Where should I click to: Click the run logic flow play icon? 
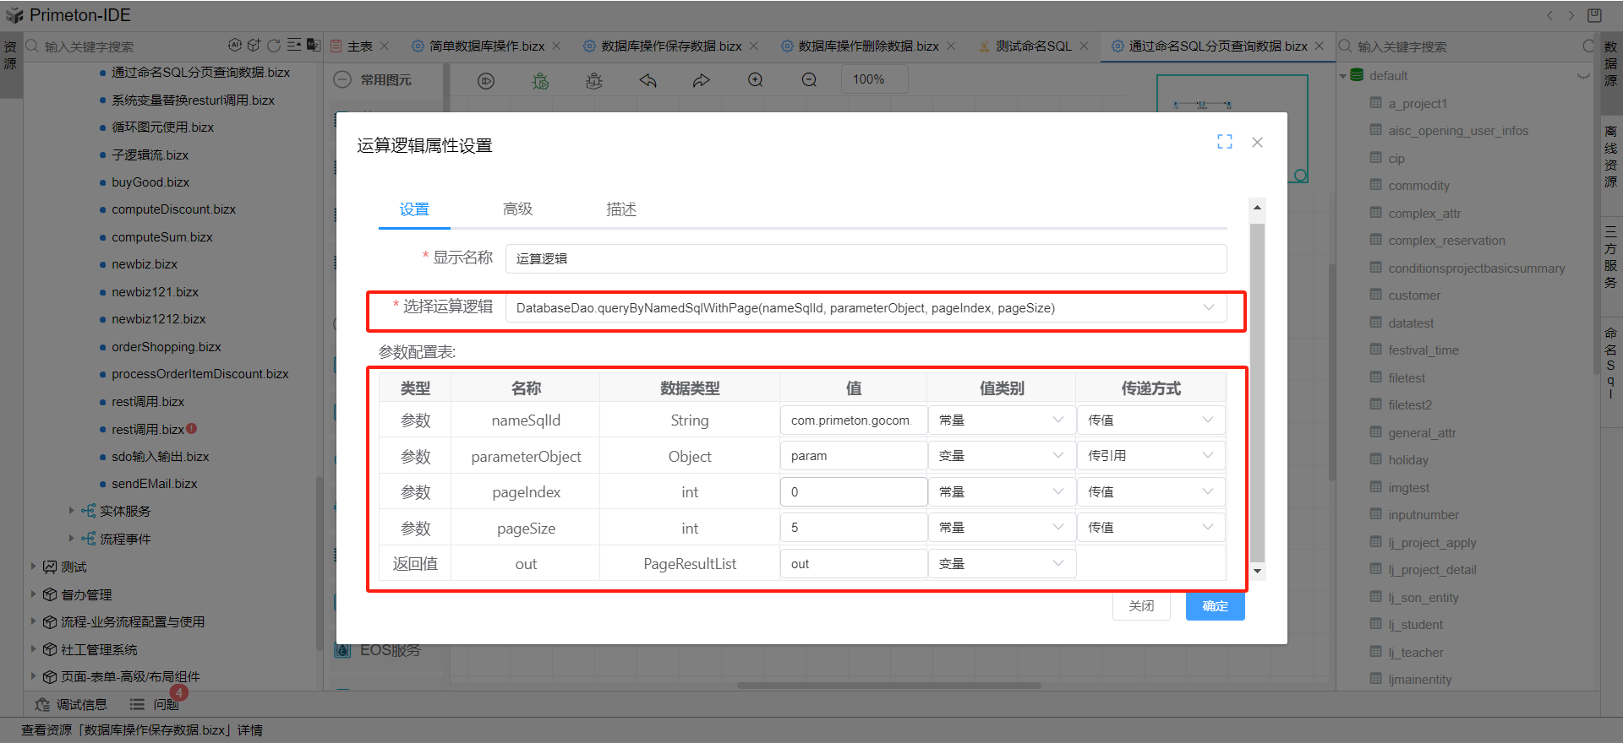pos(486,80)
